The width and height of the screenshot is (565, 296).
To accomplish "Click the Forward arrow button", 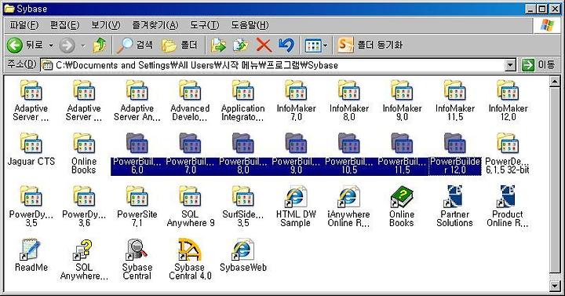I will pyautogui.click(x=67, y=46).
